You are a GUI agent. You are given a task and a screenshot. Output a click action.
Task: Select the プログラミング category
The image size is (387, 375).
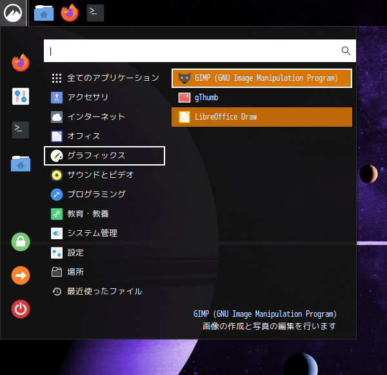pos(104,195)
